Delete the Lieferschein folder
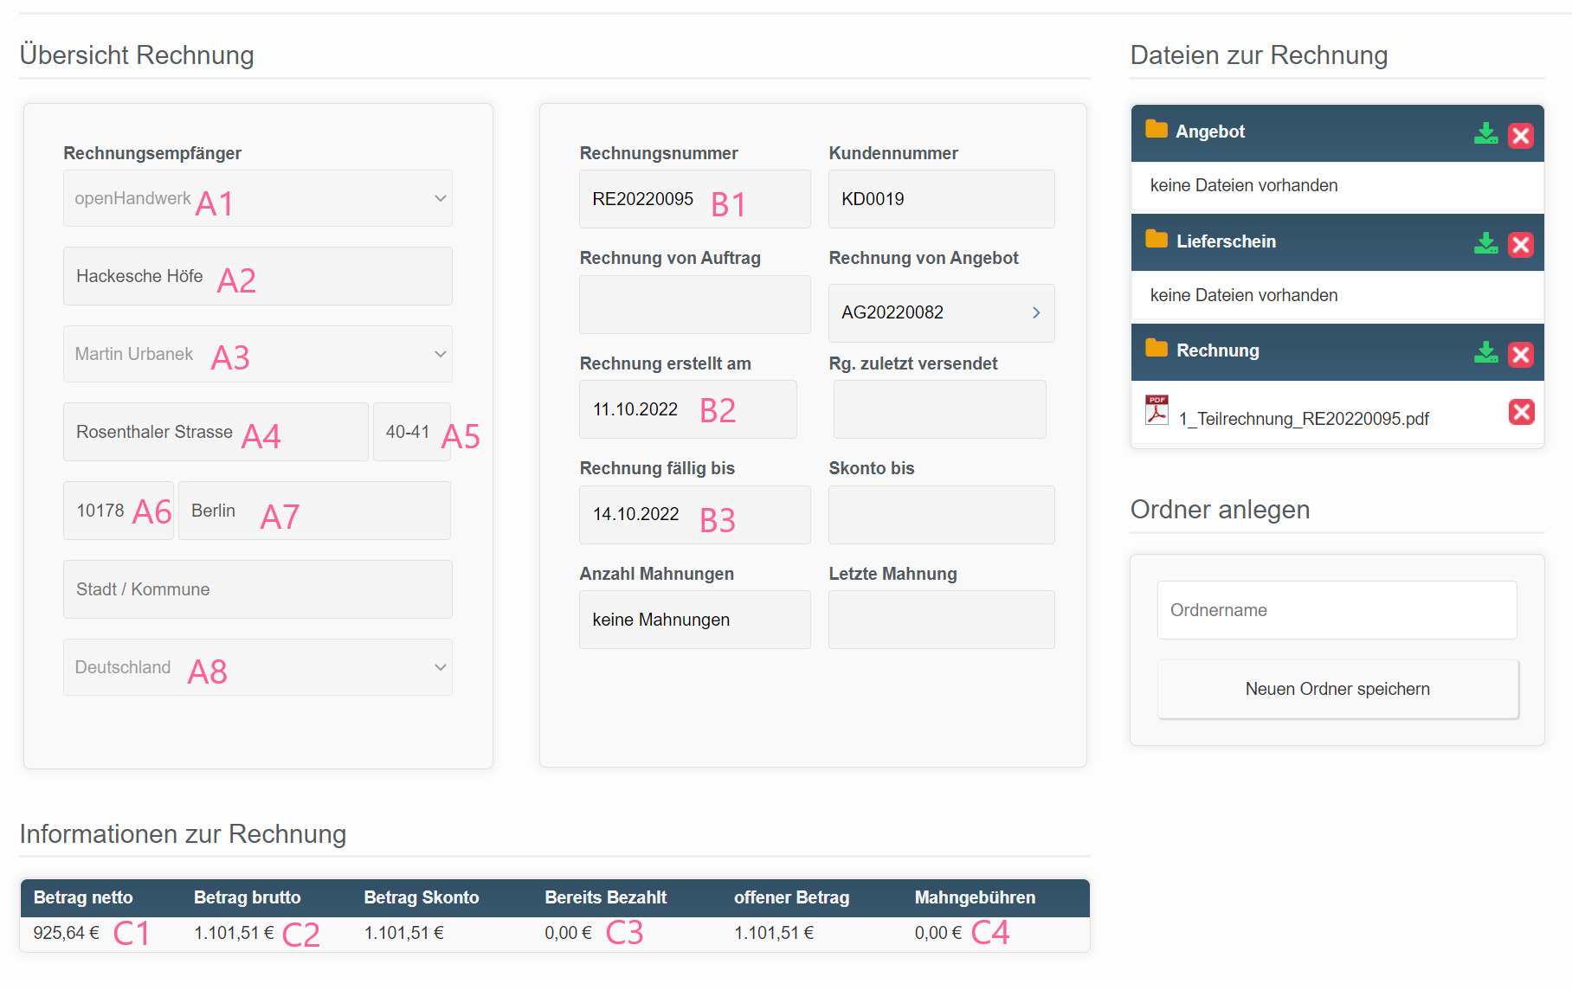This screenshot has height=990, width=1572. pos(1521,245)
